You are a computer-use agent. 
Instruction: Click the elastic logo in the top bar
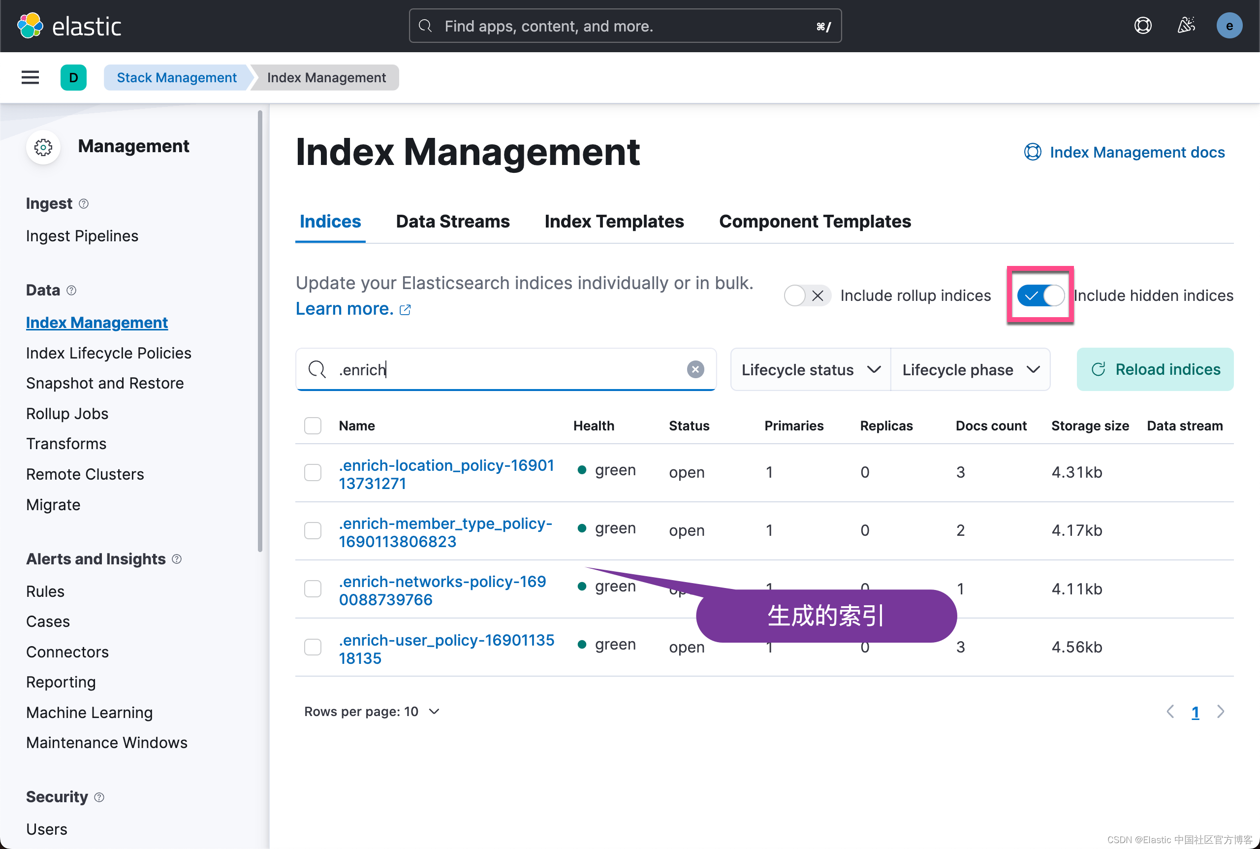tap(70, 25)
